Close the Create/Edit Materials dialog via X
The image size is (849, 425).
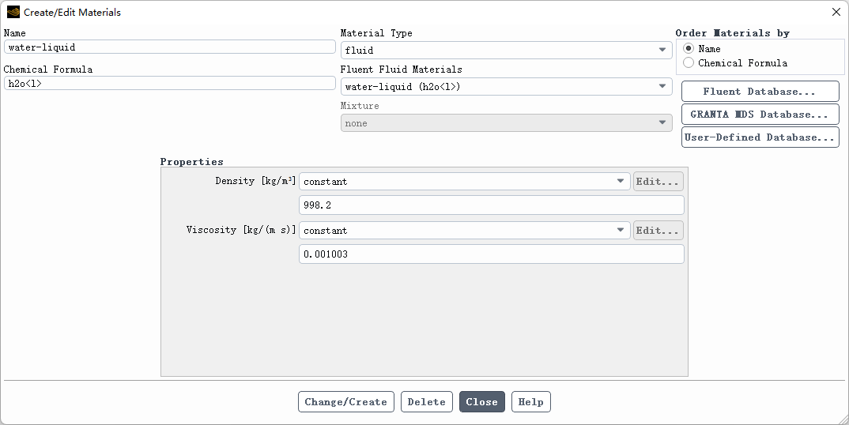[836, 12]
